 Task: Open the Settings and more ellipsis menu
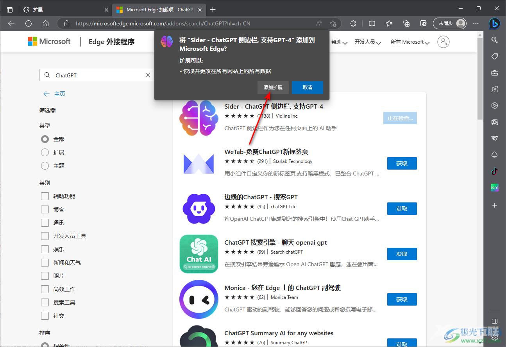pos(476,23)
